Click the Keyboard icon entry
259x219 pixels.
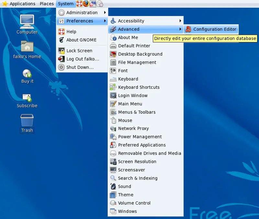click(113, 79)
